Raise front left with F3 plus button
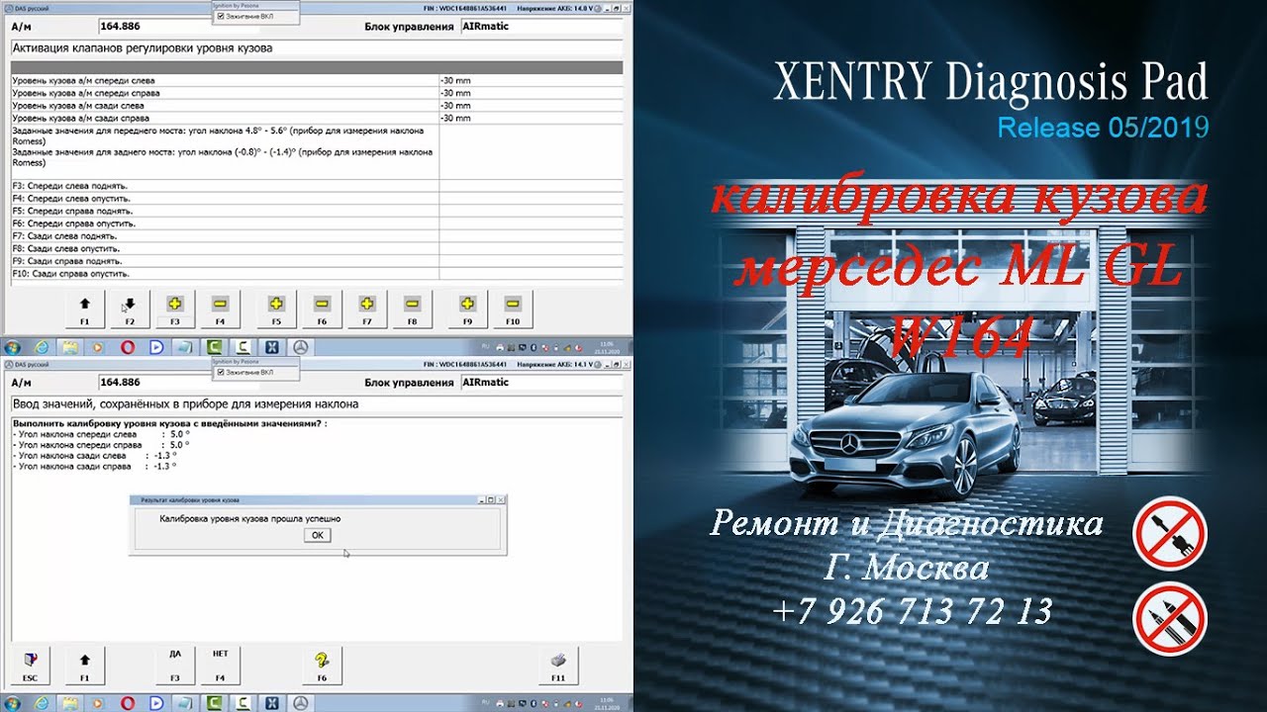The height and width of the screenshot is (712, 1267). click(x=175, y=310)
